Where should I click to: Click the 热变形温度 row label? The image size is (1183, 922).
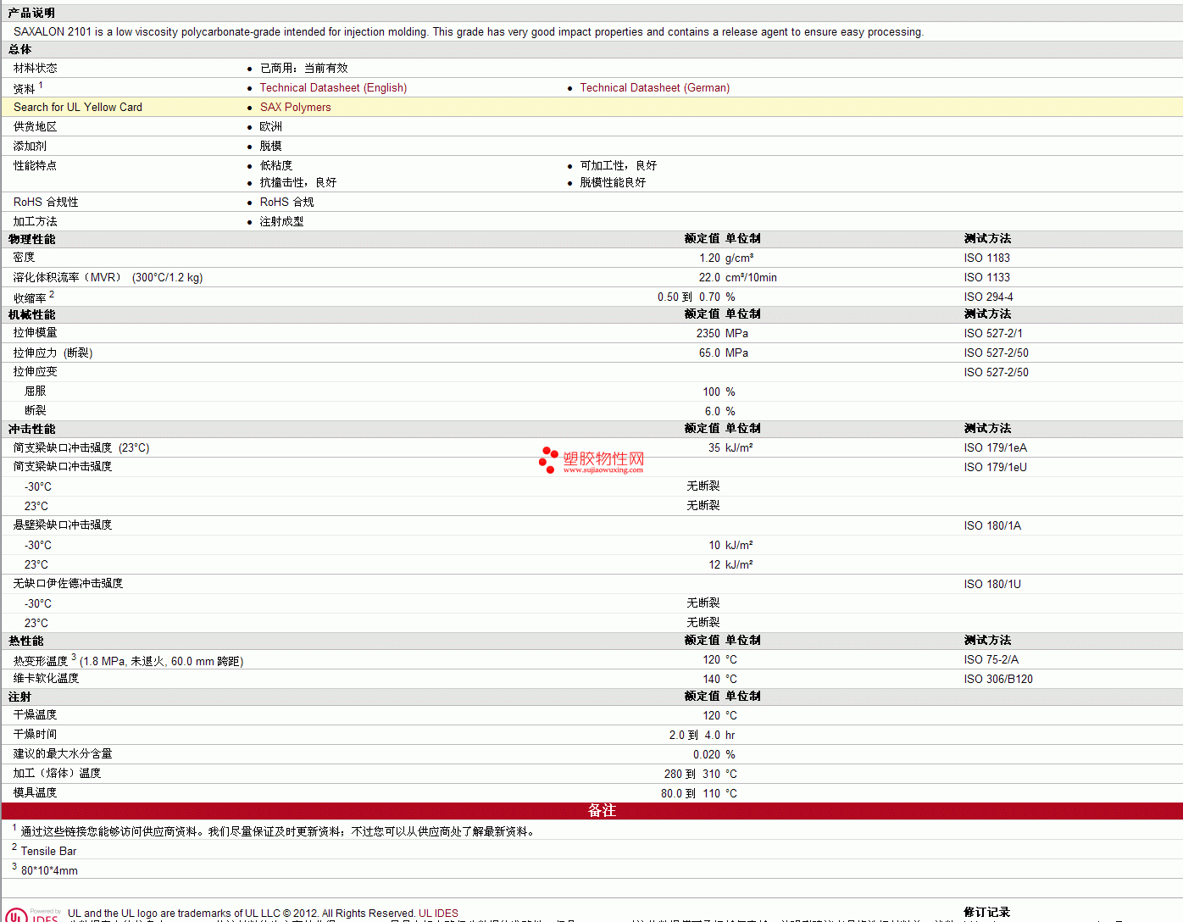pyautogui.click(x=128, y=660)
